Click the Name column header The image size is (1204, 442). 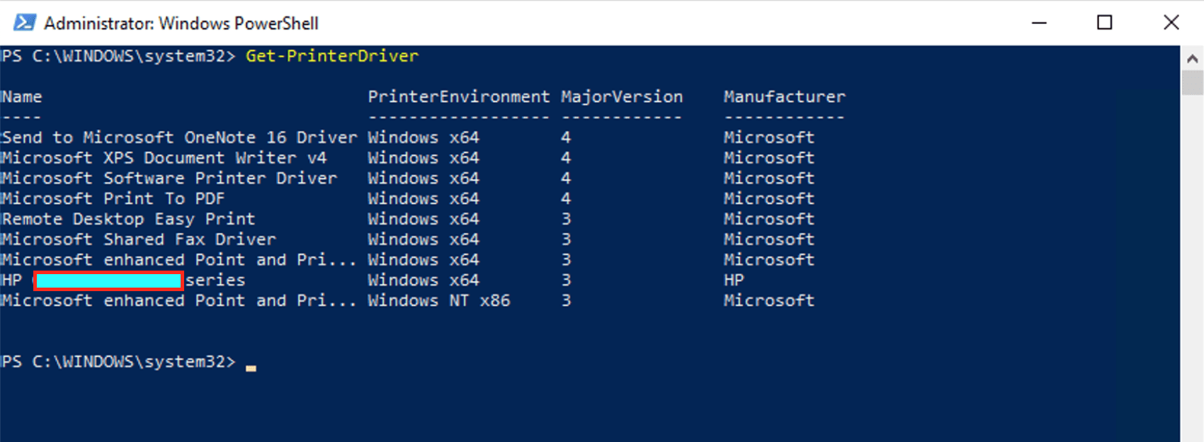[x=22, y=97]
